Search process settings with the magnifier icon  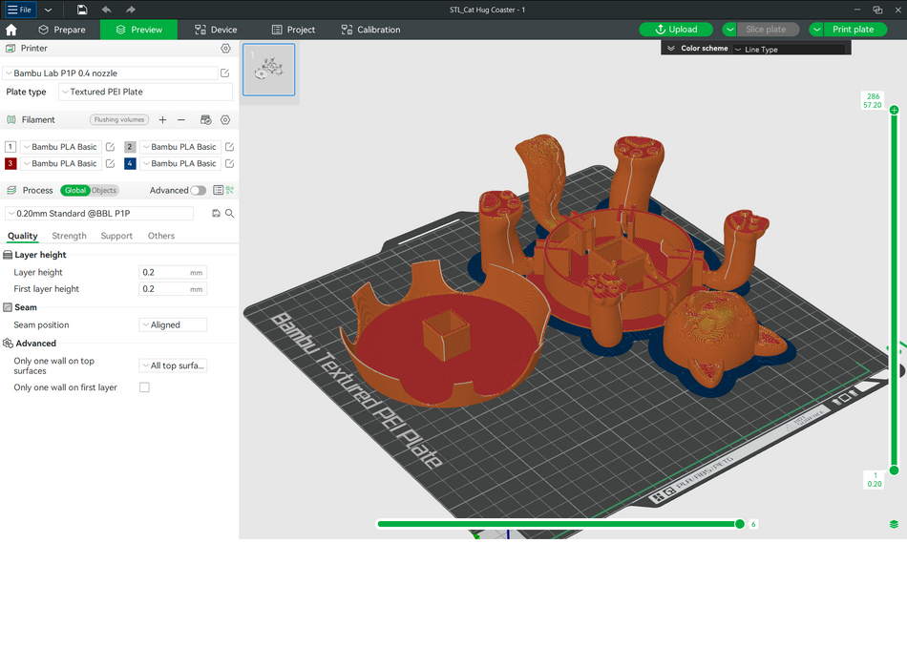coord(230,214)
